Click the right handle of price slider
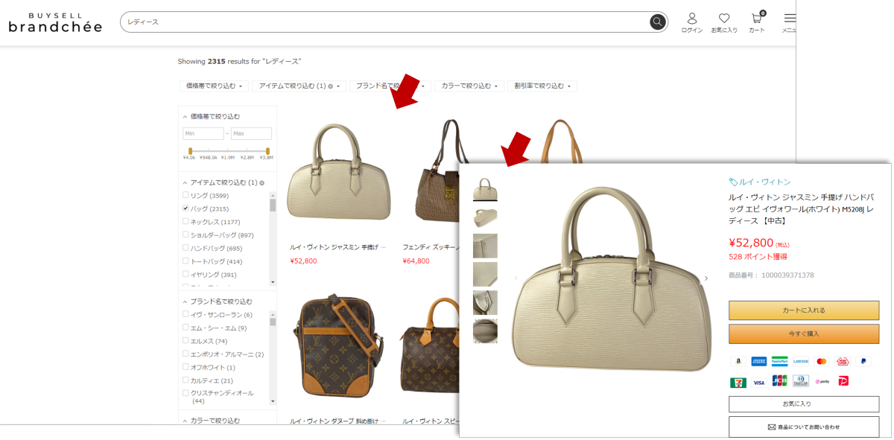This screenshot has width=894, height=440. click(x=267, y=150)
